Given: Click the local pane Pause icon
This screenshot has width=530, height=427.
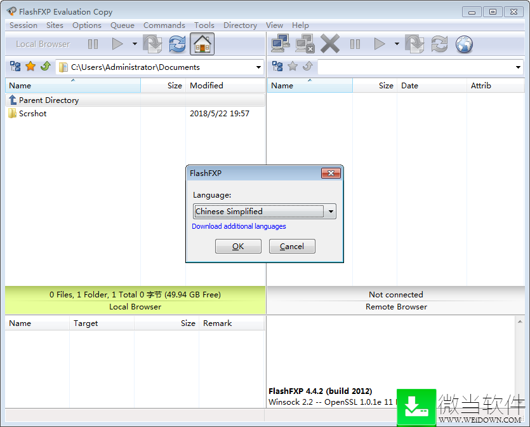Looking at the screenshot, I should (93, 44).
